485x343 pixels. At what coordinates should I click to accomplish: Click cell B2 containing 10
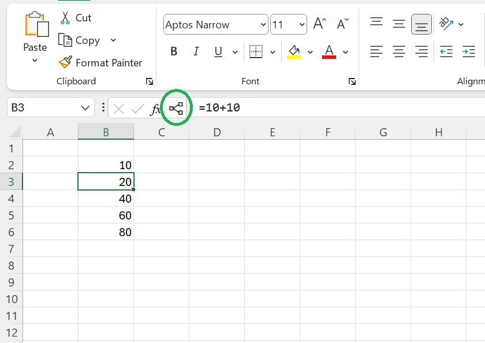(x=106, y=165)
